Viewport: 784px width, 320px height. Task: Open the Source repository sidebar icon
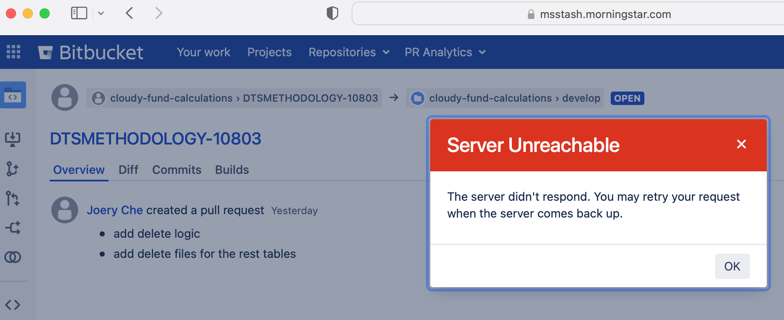tap(13, 95)
